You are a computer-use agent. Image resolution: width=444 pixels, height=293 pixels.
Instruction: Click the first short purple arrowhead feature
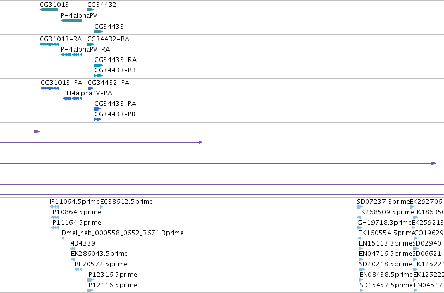click(37, 132)
